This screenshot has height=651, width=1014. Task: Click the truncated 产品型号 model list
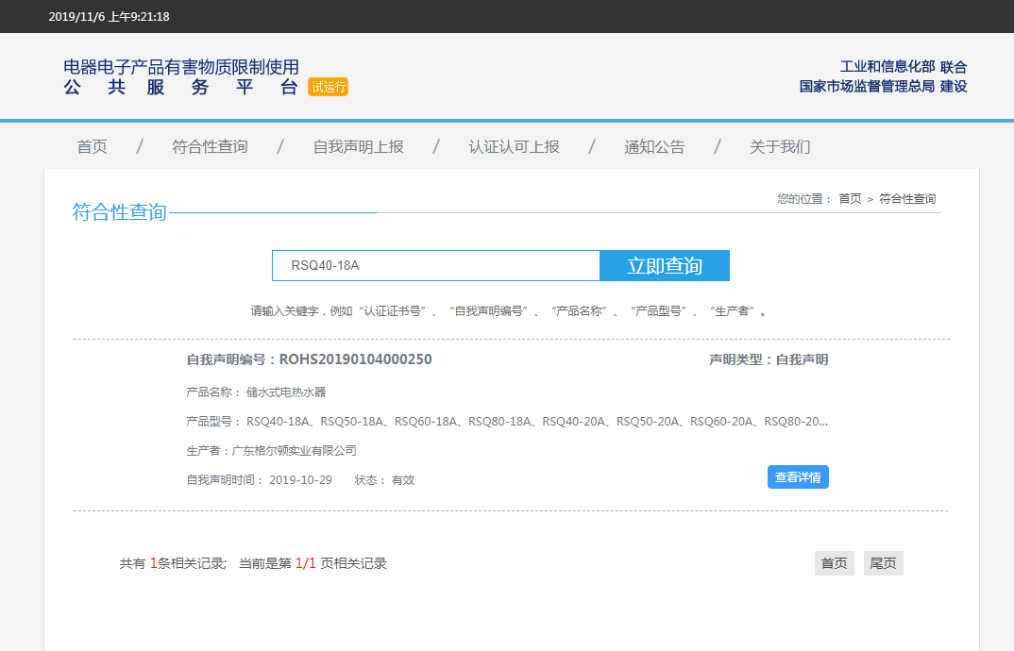536,421
